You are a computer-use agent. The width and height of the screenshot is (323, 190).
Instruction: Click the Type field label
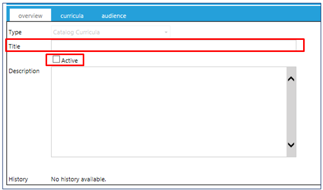(15, 32)
